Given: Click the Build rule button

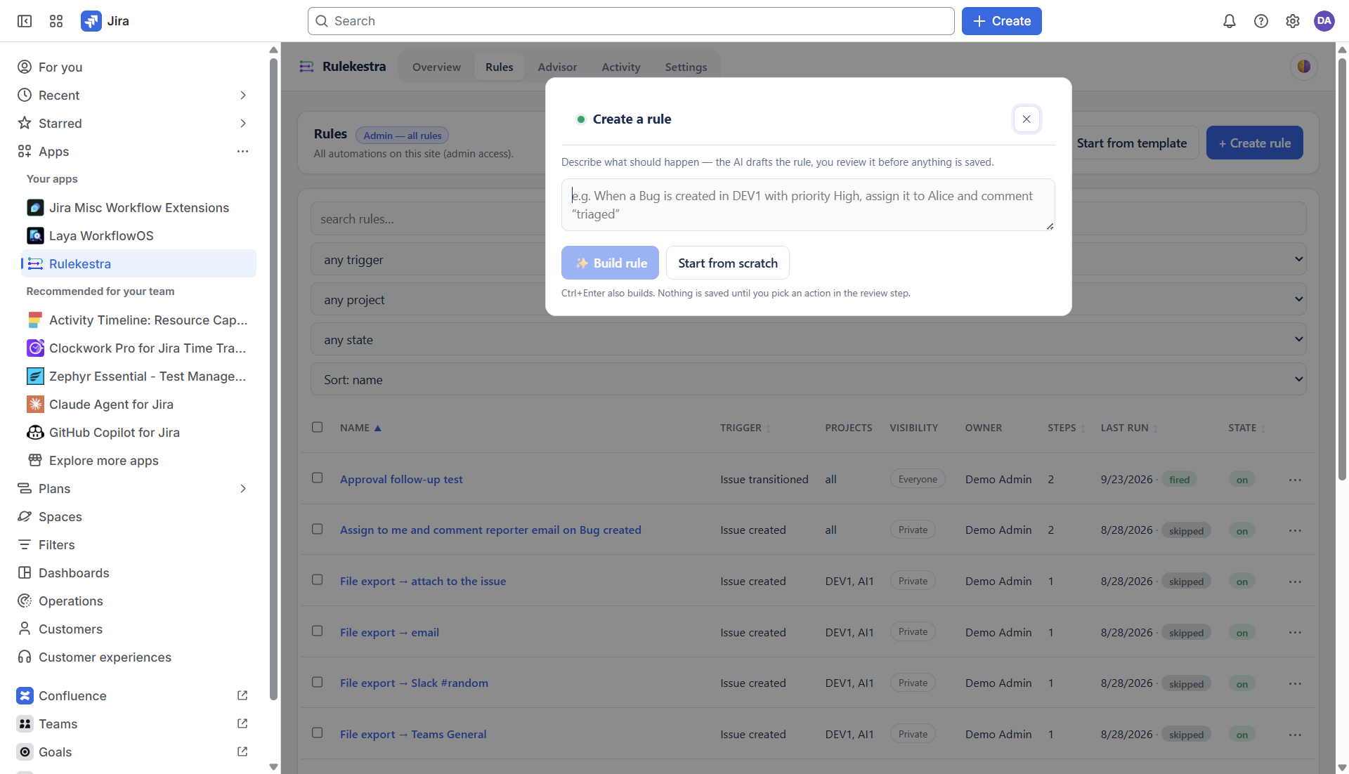Looking at the screenshot, I should pyautogui.click(x=610, y=263).
